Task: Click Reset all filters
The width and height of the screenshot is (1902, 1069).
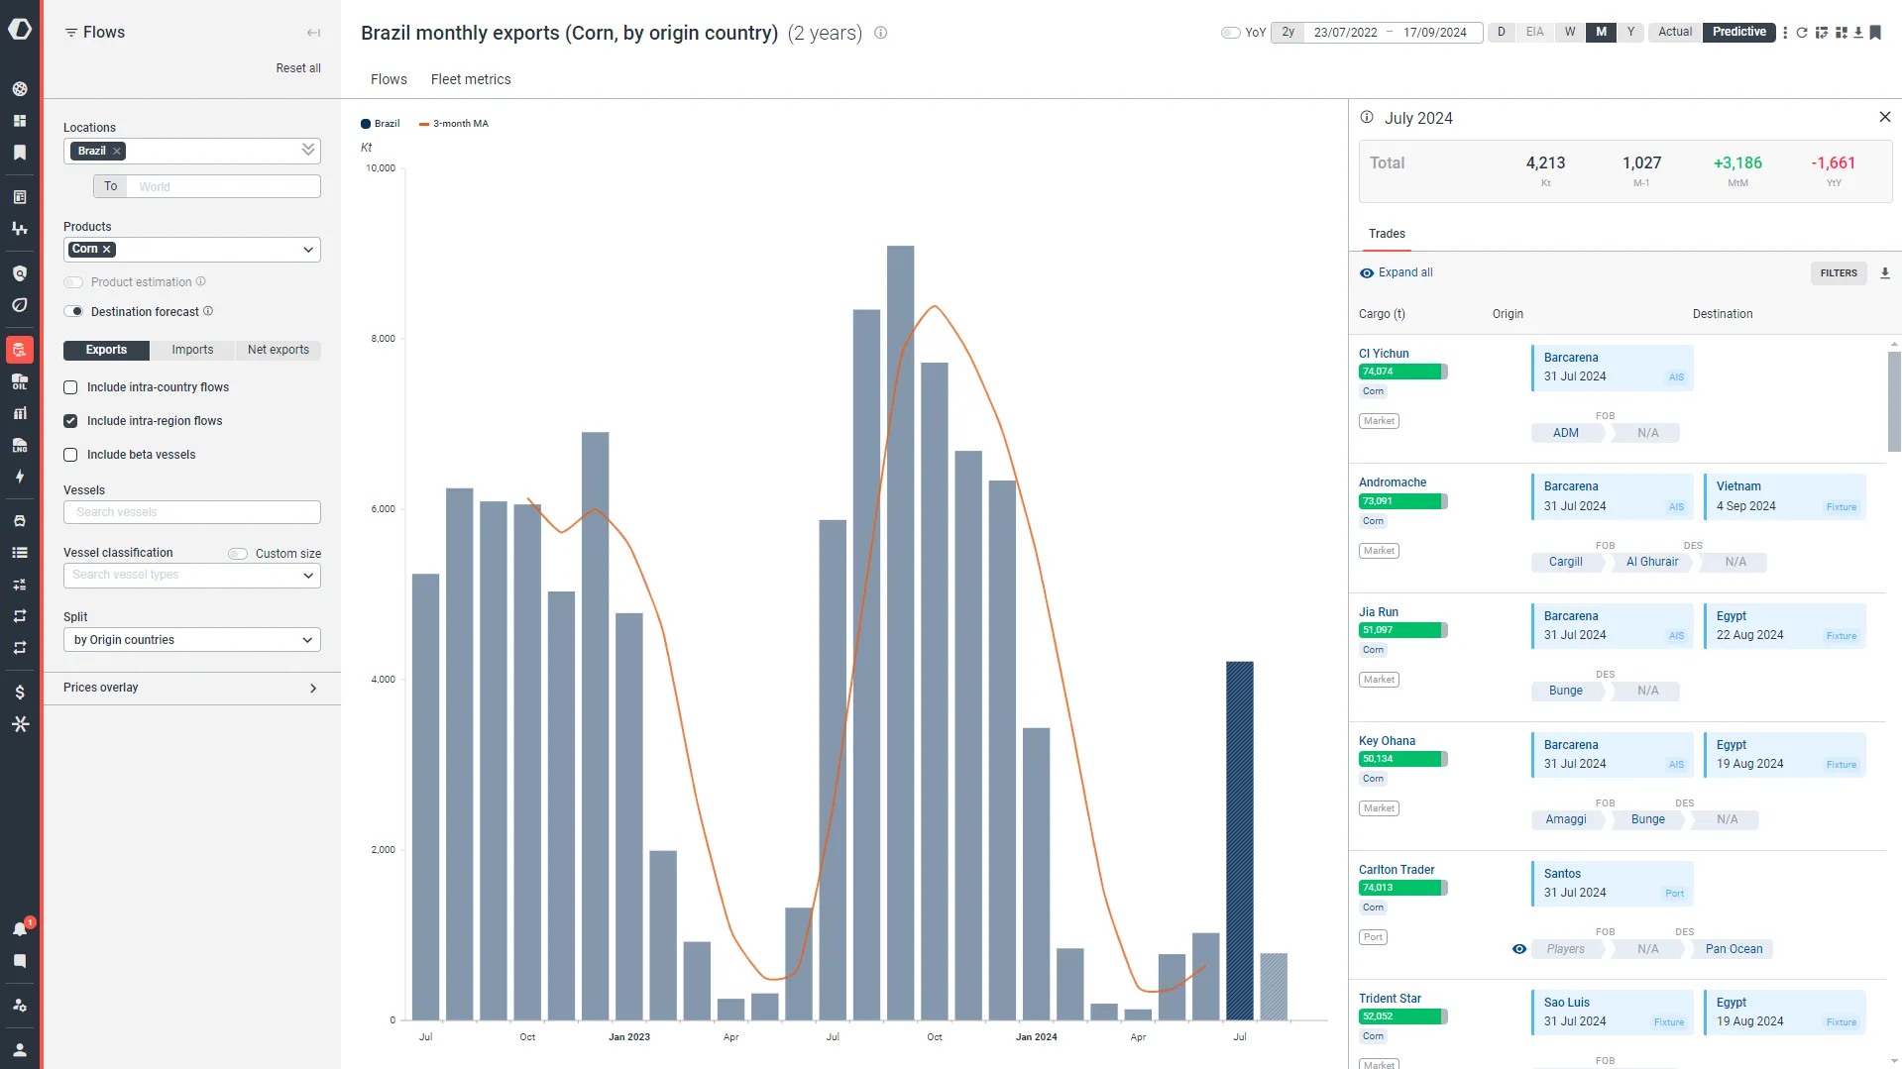Action: tap(298, 68)
